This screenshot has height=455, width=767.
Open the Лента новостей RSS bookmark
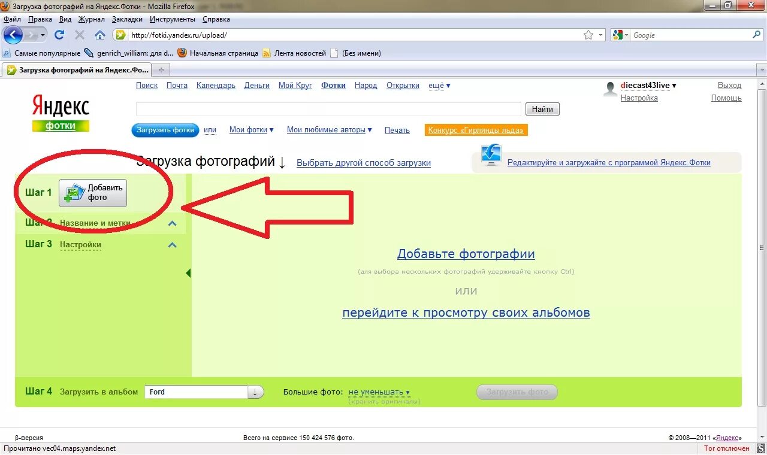pyautogui.click(x=294, y=53)
